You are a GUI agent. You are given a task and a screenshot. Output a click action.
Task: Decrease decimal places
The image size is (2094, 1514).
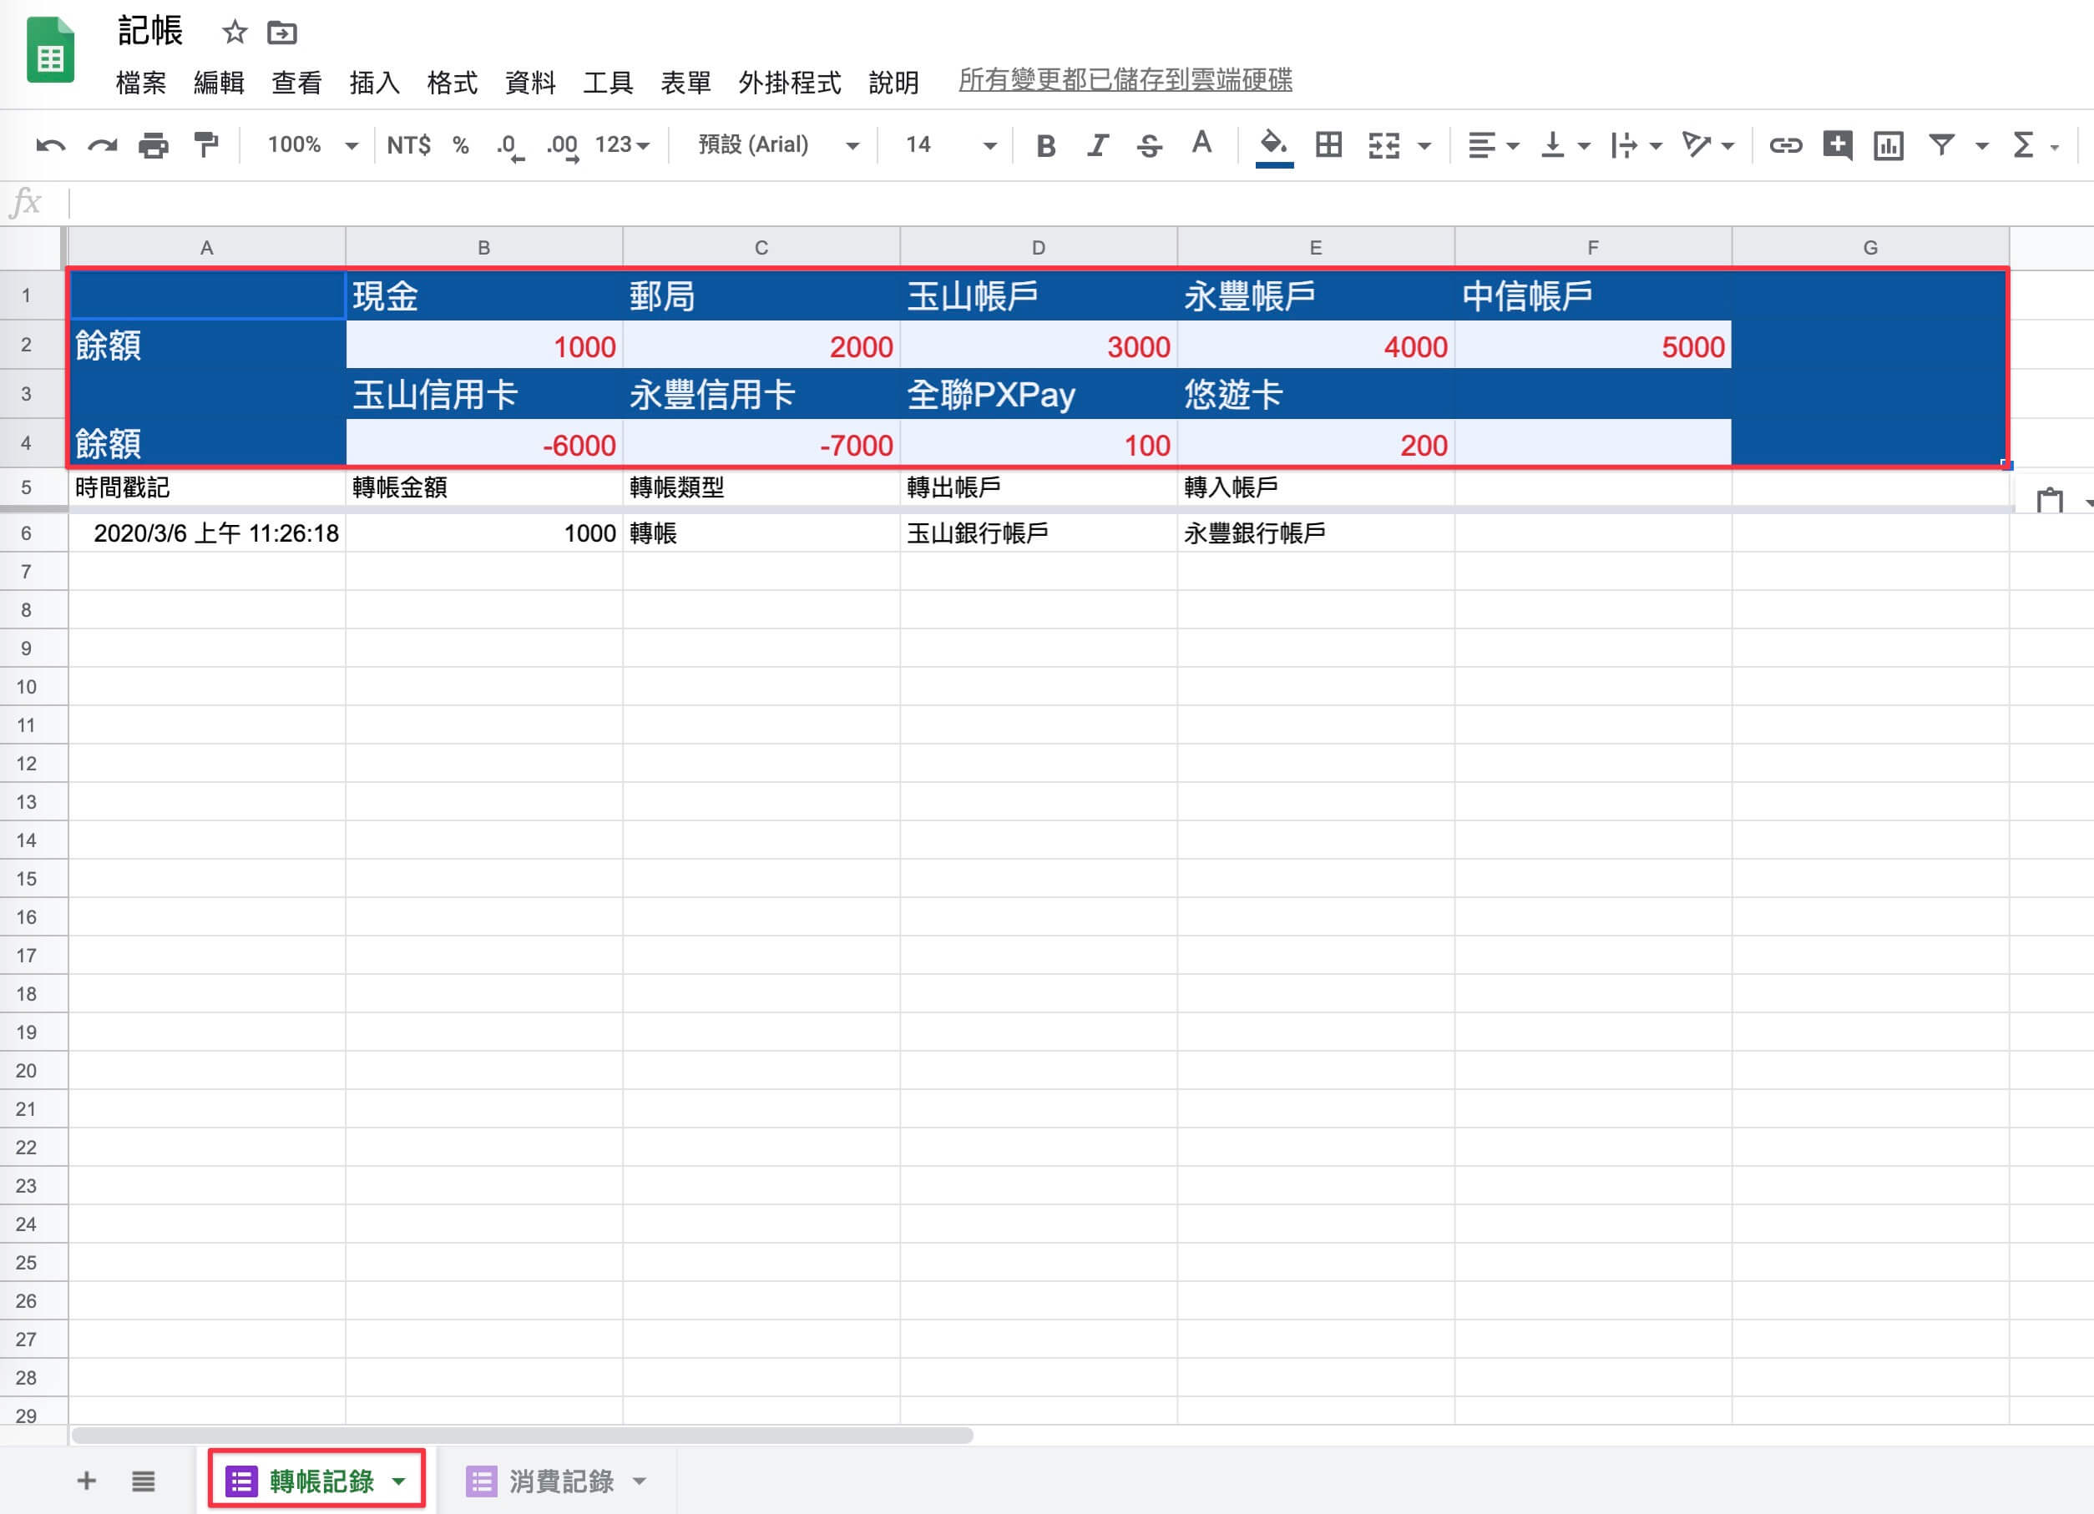point(509,146)
